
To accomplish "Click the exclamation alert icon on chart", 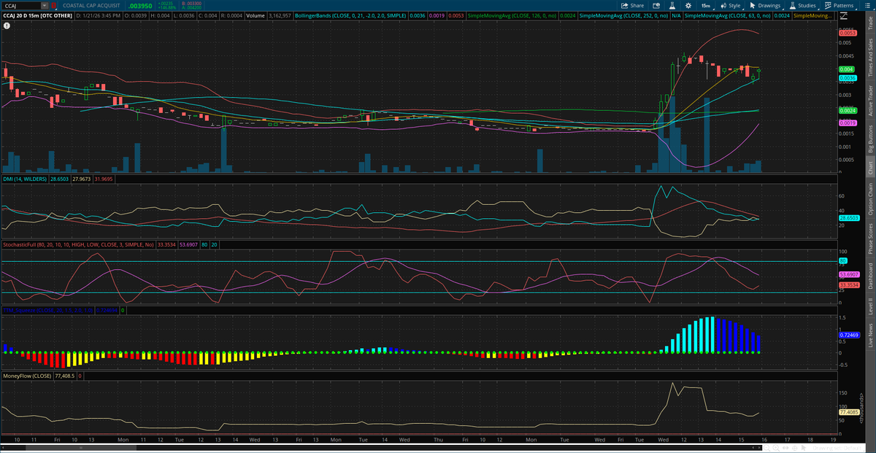I will point(7,26).
